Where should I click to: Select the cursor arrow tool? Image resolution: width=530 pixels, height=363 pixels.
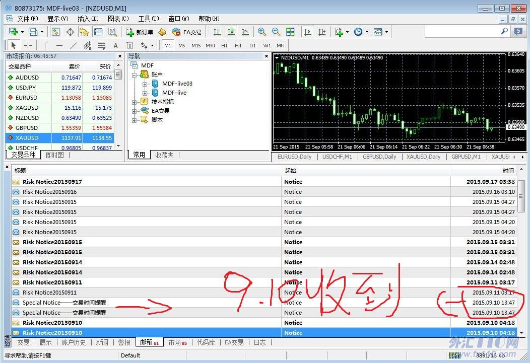14,45
